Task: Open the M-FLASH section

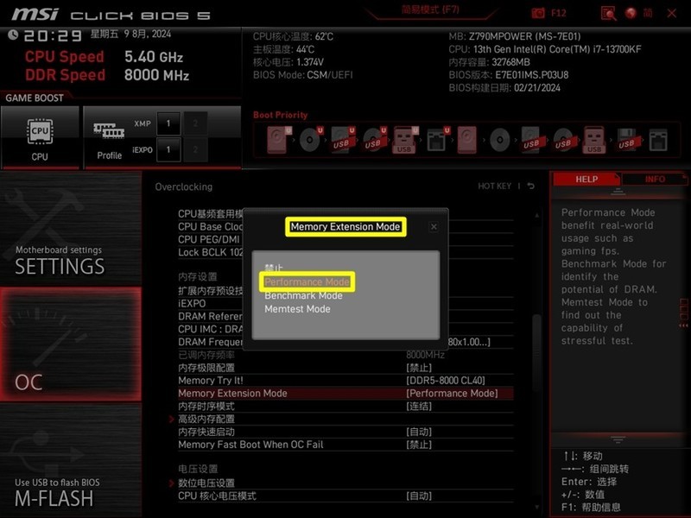Action: point(71,460)
